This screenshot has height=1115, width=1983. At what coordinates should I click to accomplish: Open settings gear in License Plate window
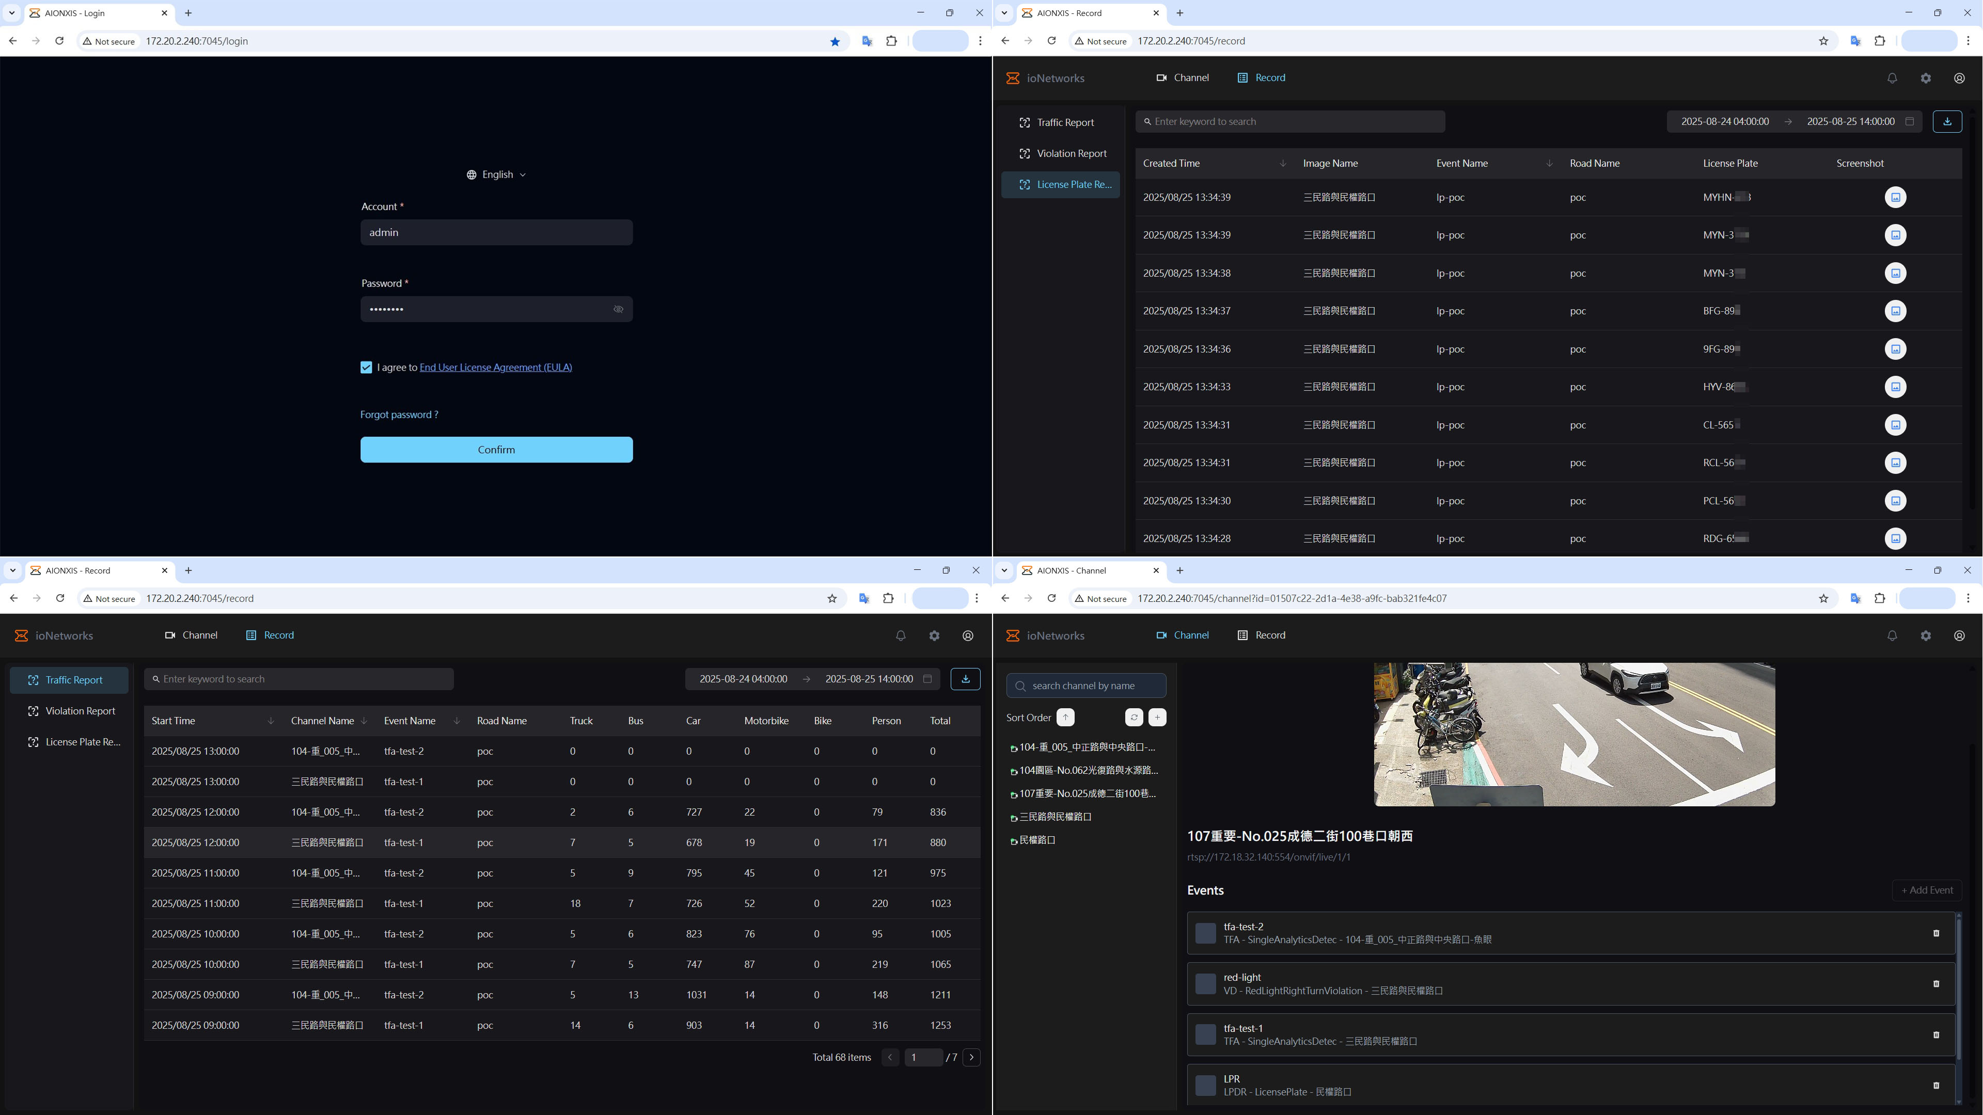click(x=1925, y=78)
